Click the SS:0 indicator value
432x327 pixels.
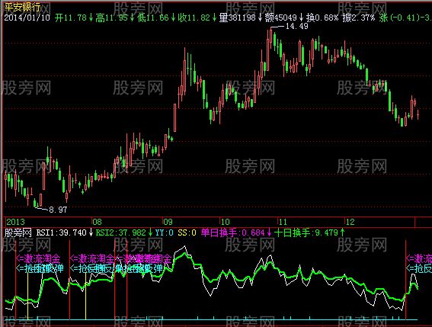coord(187,232)
